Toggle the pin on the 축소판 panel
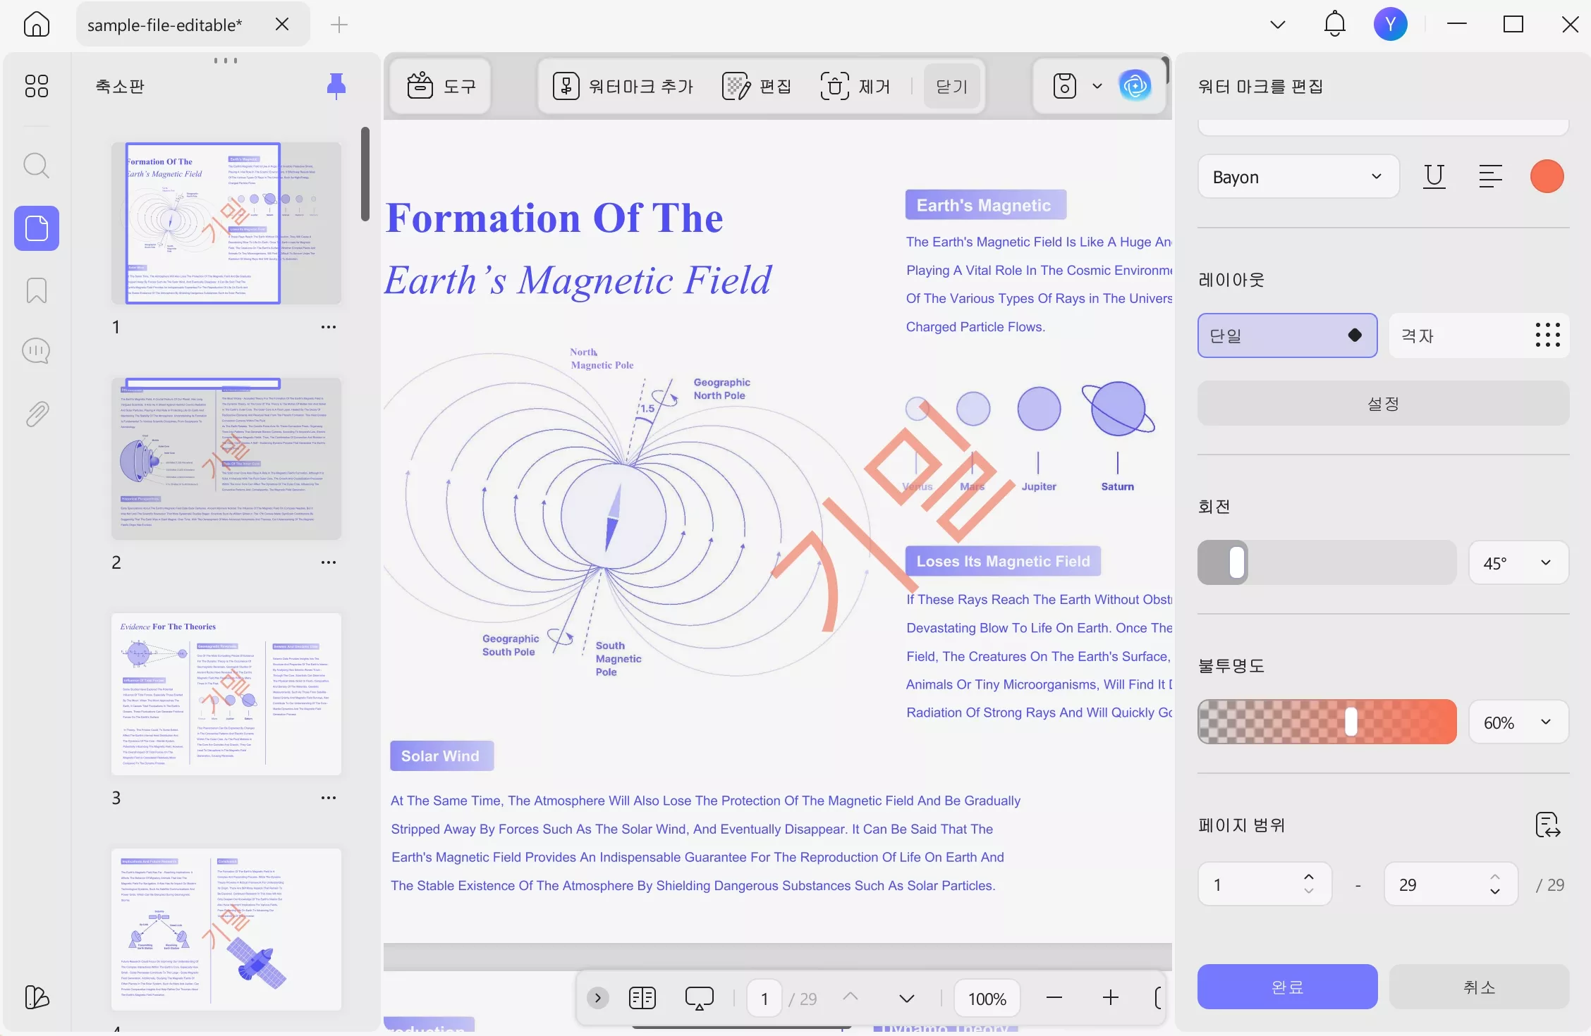The height and width of the screenshot is (1036, 1591). 336,86
